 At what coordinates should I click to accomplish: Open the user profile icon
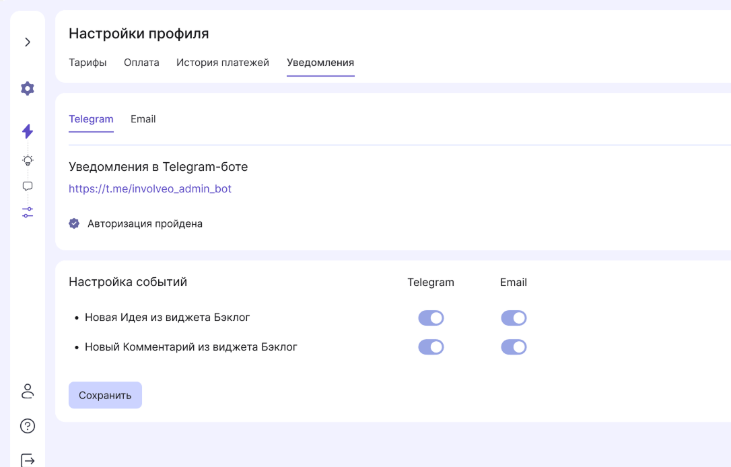28,391
